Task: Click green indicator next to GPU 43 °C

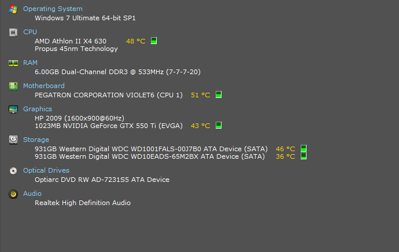Action: [x=219, y=125]
